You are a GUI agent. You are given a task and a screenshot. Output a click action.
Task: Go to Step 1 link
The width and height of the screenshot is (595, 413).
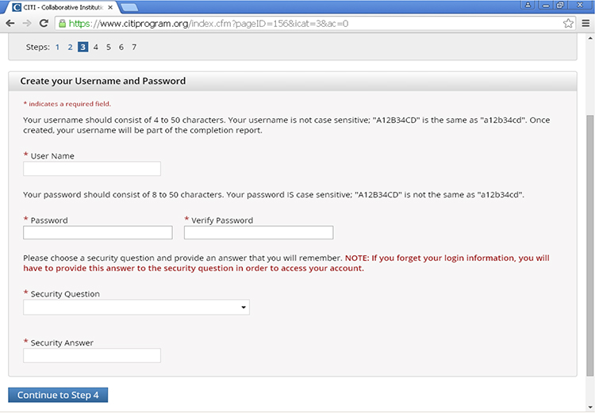(x=57, y=47)
